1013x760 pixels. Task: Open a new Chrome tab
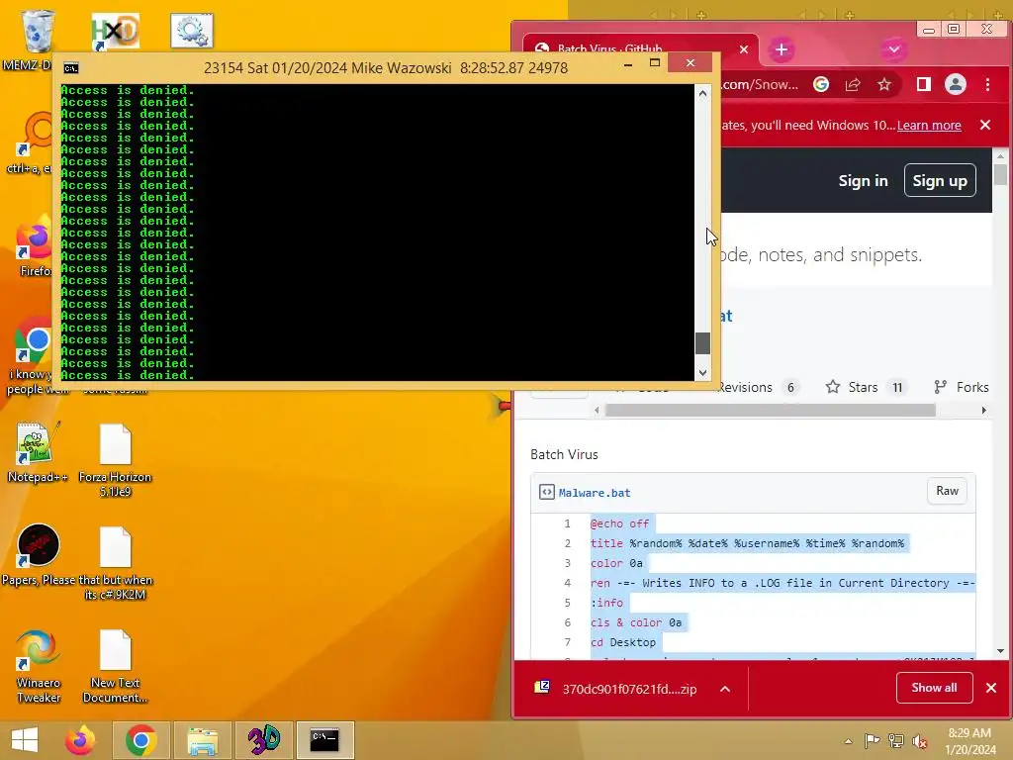point(782,49)
